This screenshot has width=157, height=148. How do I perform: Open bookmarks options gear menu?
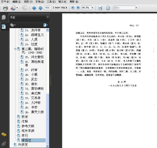(13, 25)
